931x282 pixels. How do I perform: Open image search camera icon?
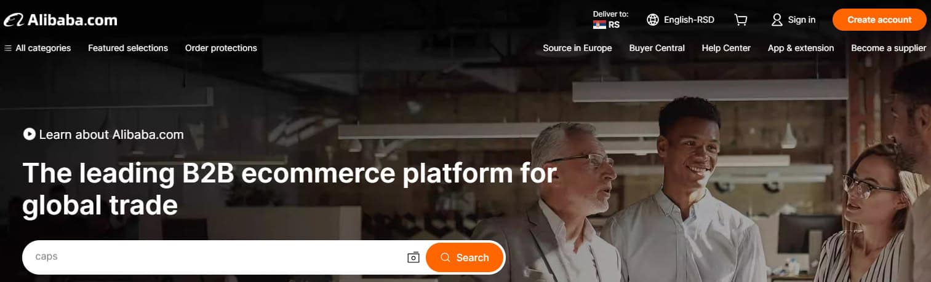414,257
